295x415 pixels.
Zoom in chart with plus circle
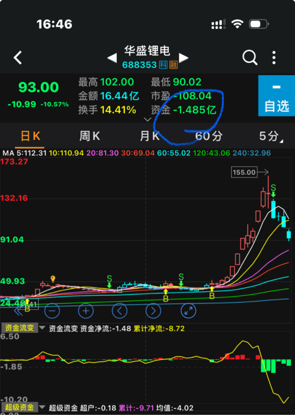click(86, 311)
